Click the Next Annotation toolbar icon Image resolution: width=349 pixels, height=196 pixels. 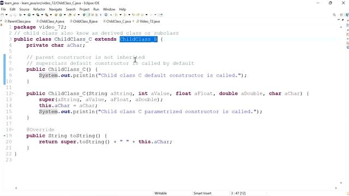[116, 15]
